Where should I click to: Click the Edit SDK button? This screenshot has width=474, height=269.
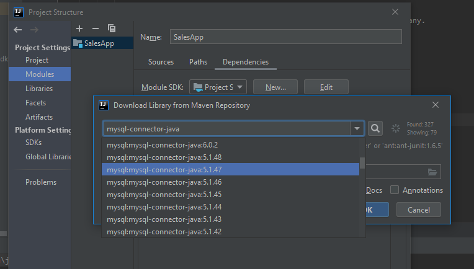326,87
